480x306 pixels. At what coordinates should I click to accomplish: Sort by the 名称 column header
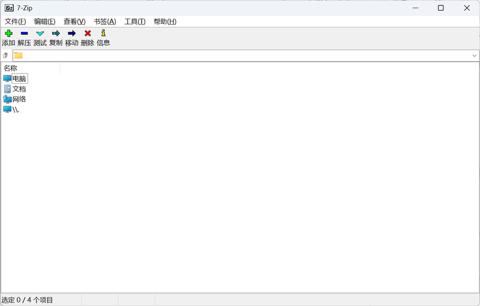(31, 68)
